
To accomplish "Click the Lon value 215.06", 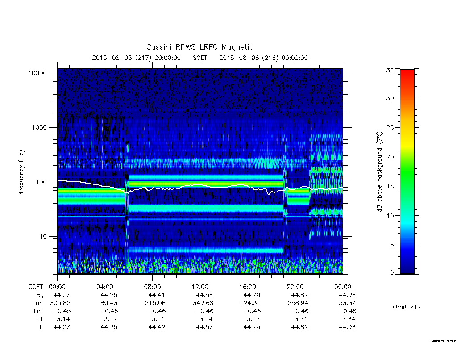I will pyautogui.click(x=155, y=303).
